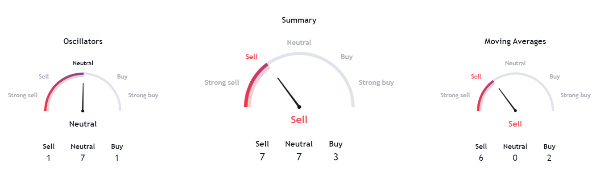This screenshot has width=604, height=175.
Task: Click the Strong sell label on Summary gauge
Action: (x=222, y=82)
